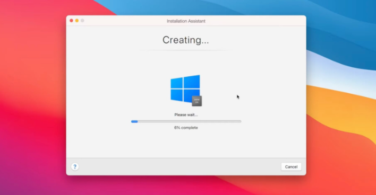This screenshot has height=195, width=376.
Task: Click the Windows logo icon
Action: click(185, 88)
